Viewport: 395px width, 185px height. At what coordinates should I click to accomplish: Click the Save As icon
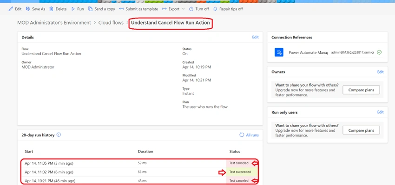(28, 9)
